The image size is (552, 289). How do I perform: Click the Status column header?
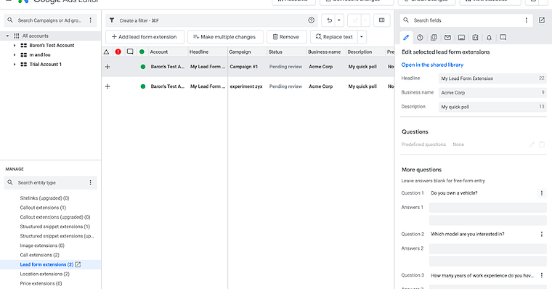[x=275, y=52]
